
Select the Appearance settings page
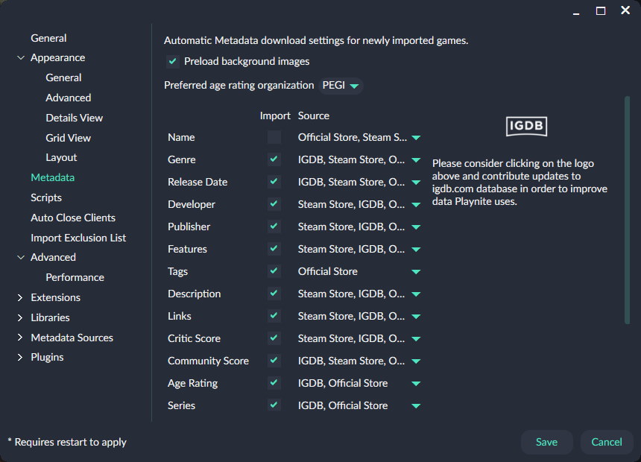(x=57, y=57)
